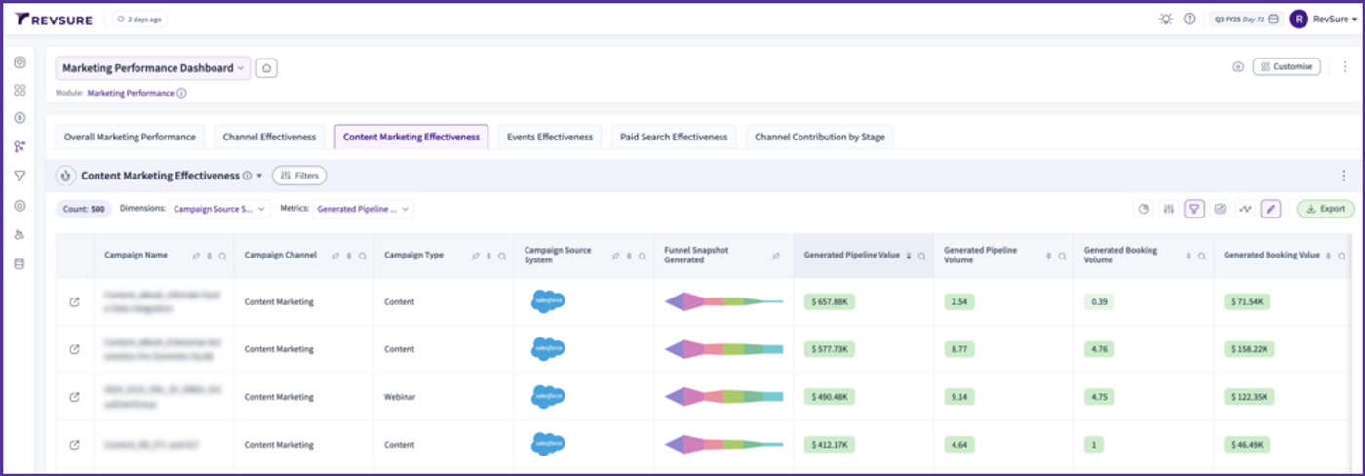
Task: Switch to Channel Effectiveness tab
Action: point(270,138)
